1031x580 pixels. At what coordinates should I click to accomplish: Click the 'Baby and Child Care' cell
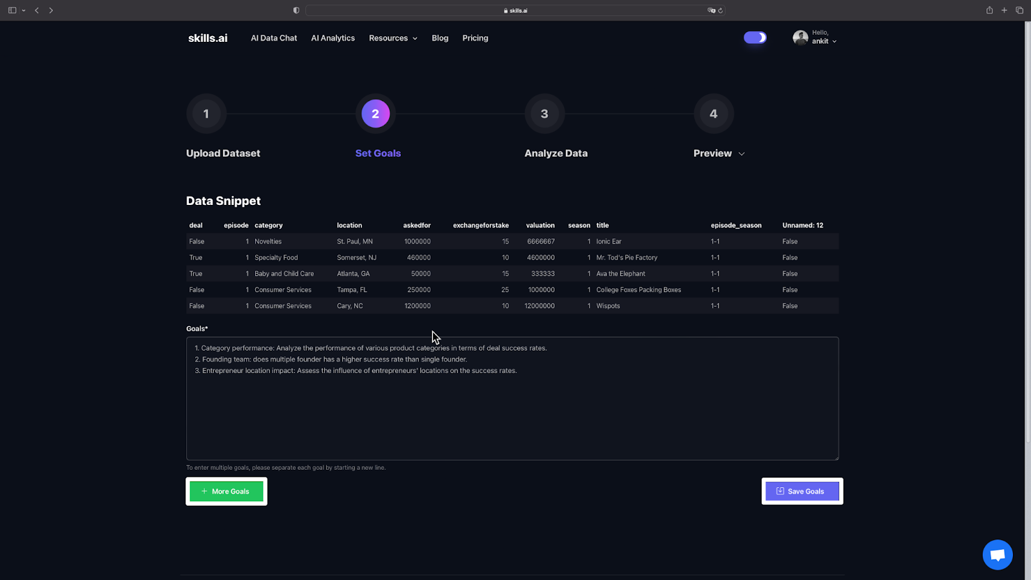[284, 274]
